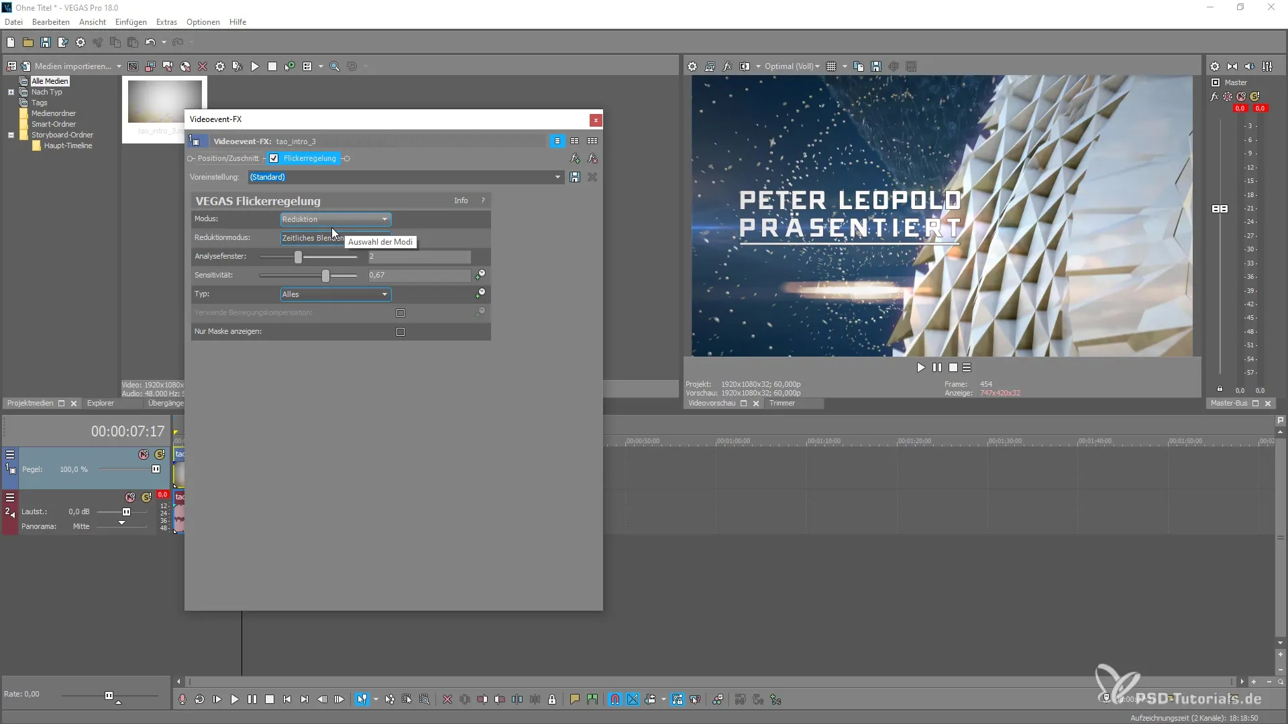This screenshot has width=1288, height=724.
Task: Open the Modus dropdown showing Reduktion
Action: [x=335, y=219]
